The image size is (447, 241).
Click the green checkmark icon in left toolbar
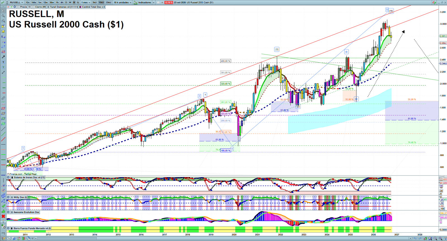click(x=3, y=206)
